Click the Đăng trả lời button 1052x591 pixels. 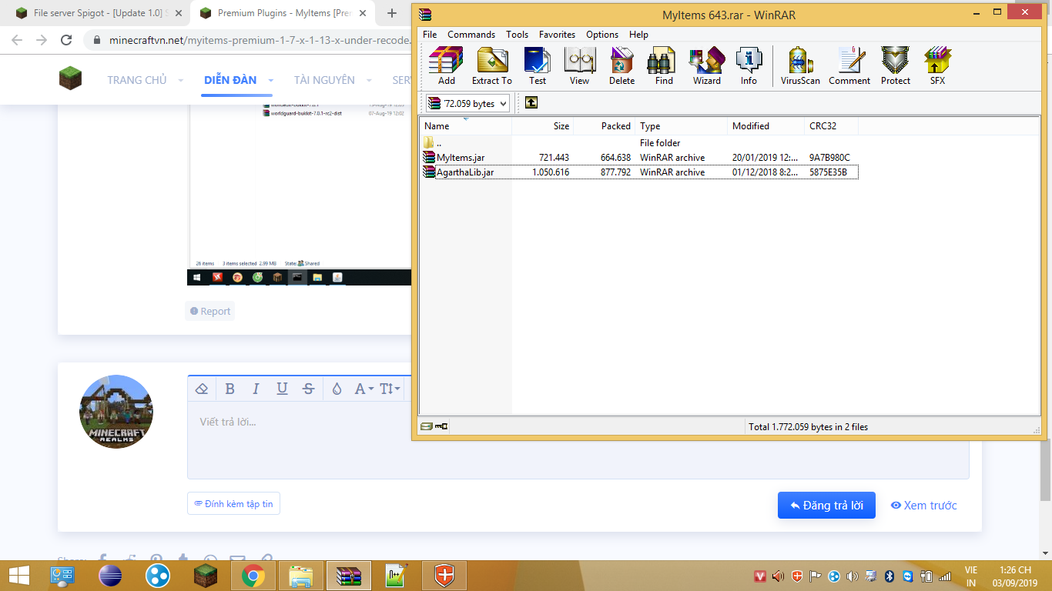pyautogui.click(x=826, y=506)
